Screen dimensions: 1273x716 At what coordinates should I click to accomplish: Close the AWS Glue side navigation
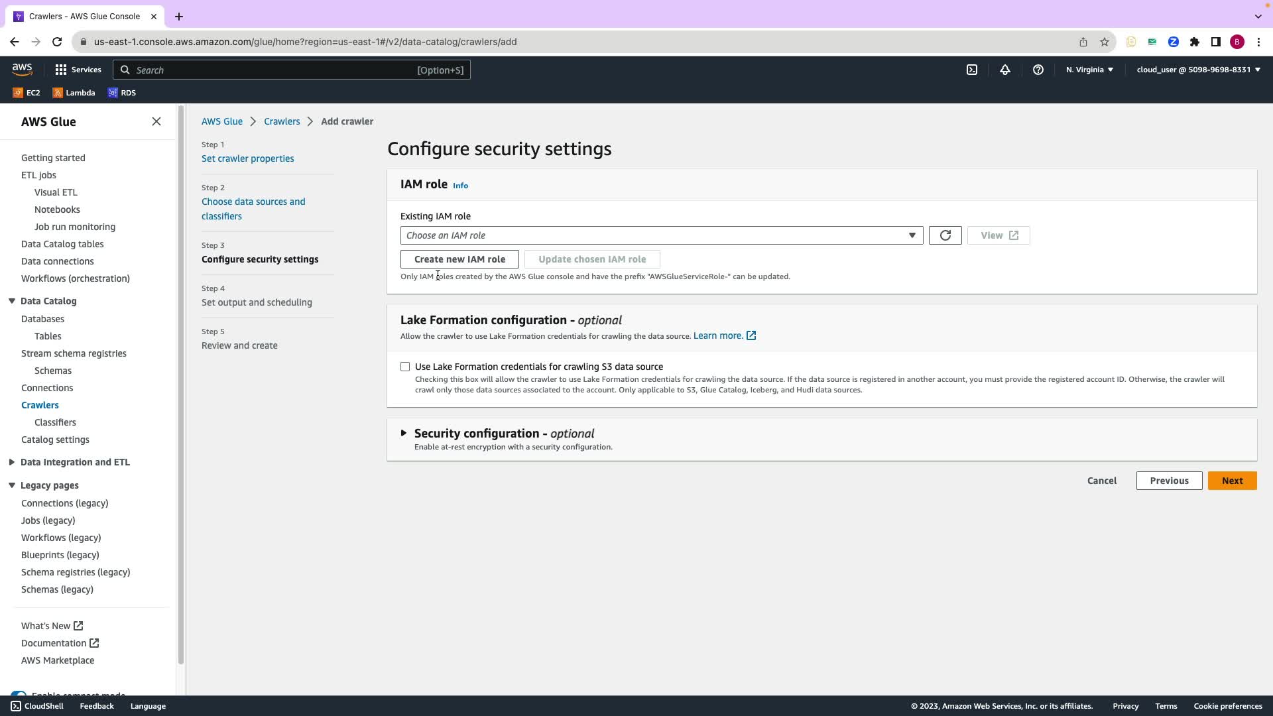[x=156, y=121]
